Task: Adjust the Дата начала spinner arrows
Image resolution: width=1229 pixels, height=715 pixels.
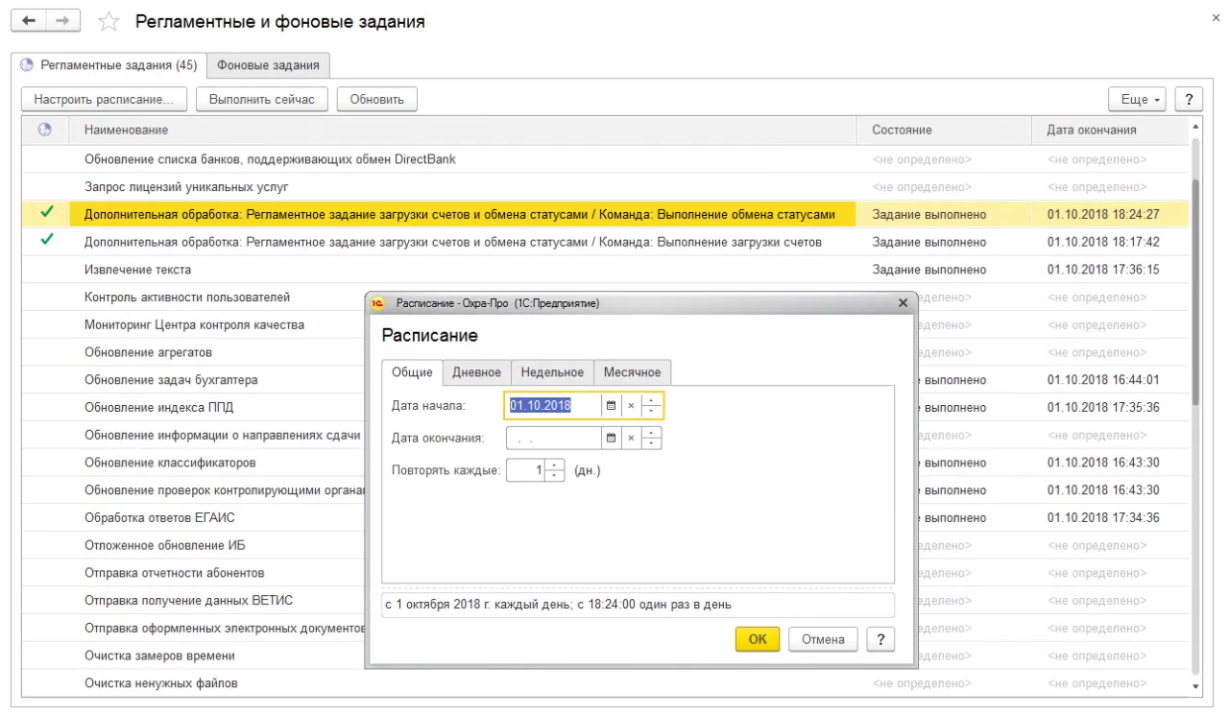Action: [652, 406]
